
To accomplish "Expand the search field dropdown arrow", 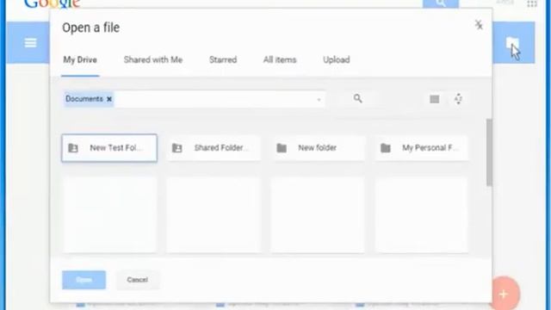I will tap(319, 100).
